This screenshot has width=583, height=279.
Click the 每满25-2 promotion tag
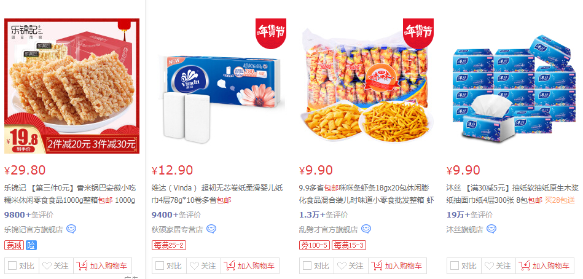[169, 246]
